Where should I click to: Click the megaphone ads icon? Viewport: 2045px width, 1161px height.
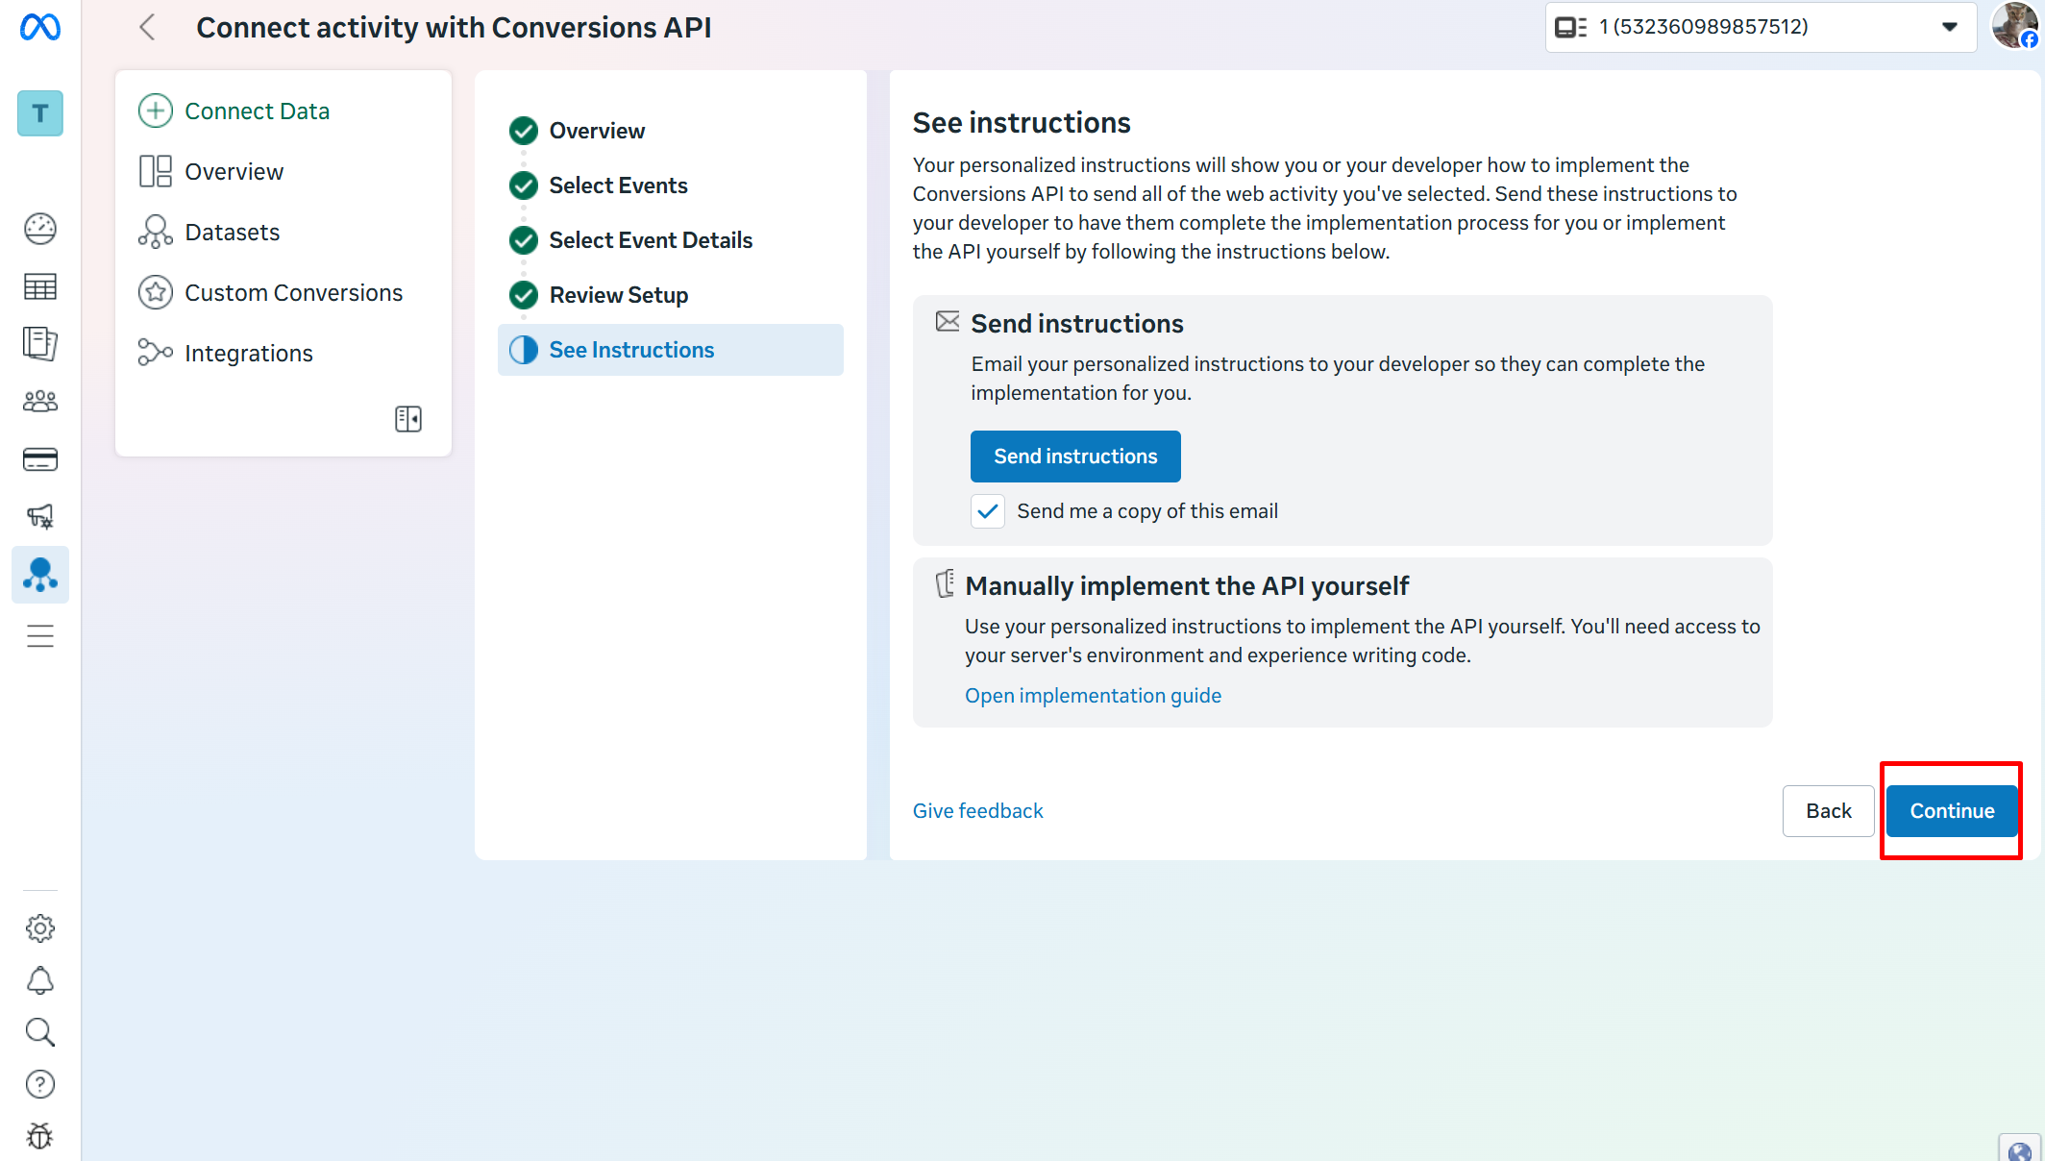(40, 516)
